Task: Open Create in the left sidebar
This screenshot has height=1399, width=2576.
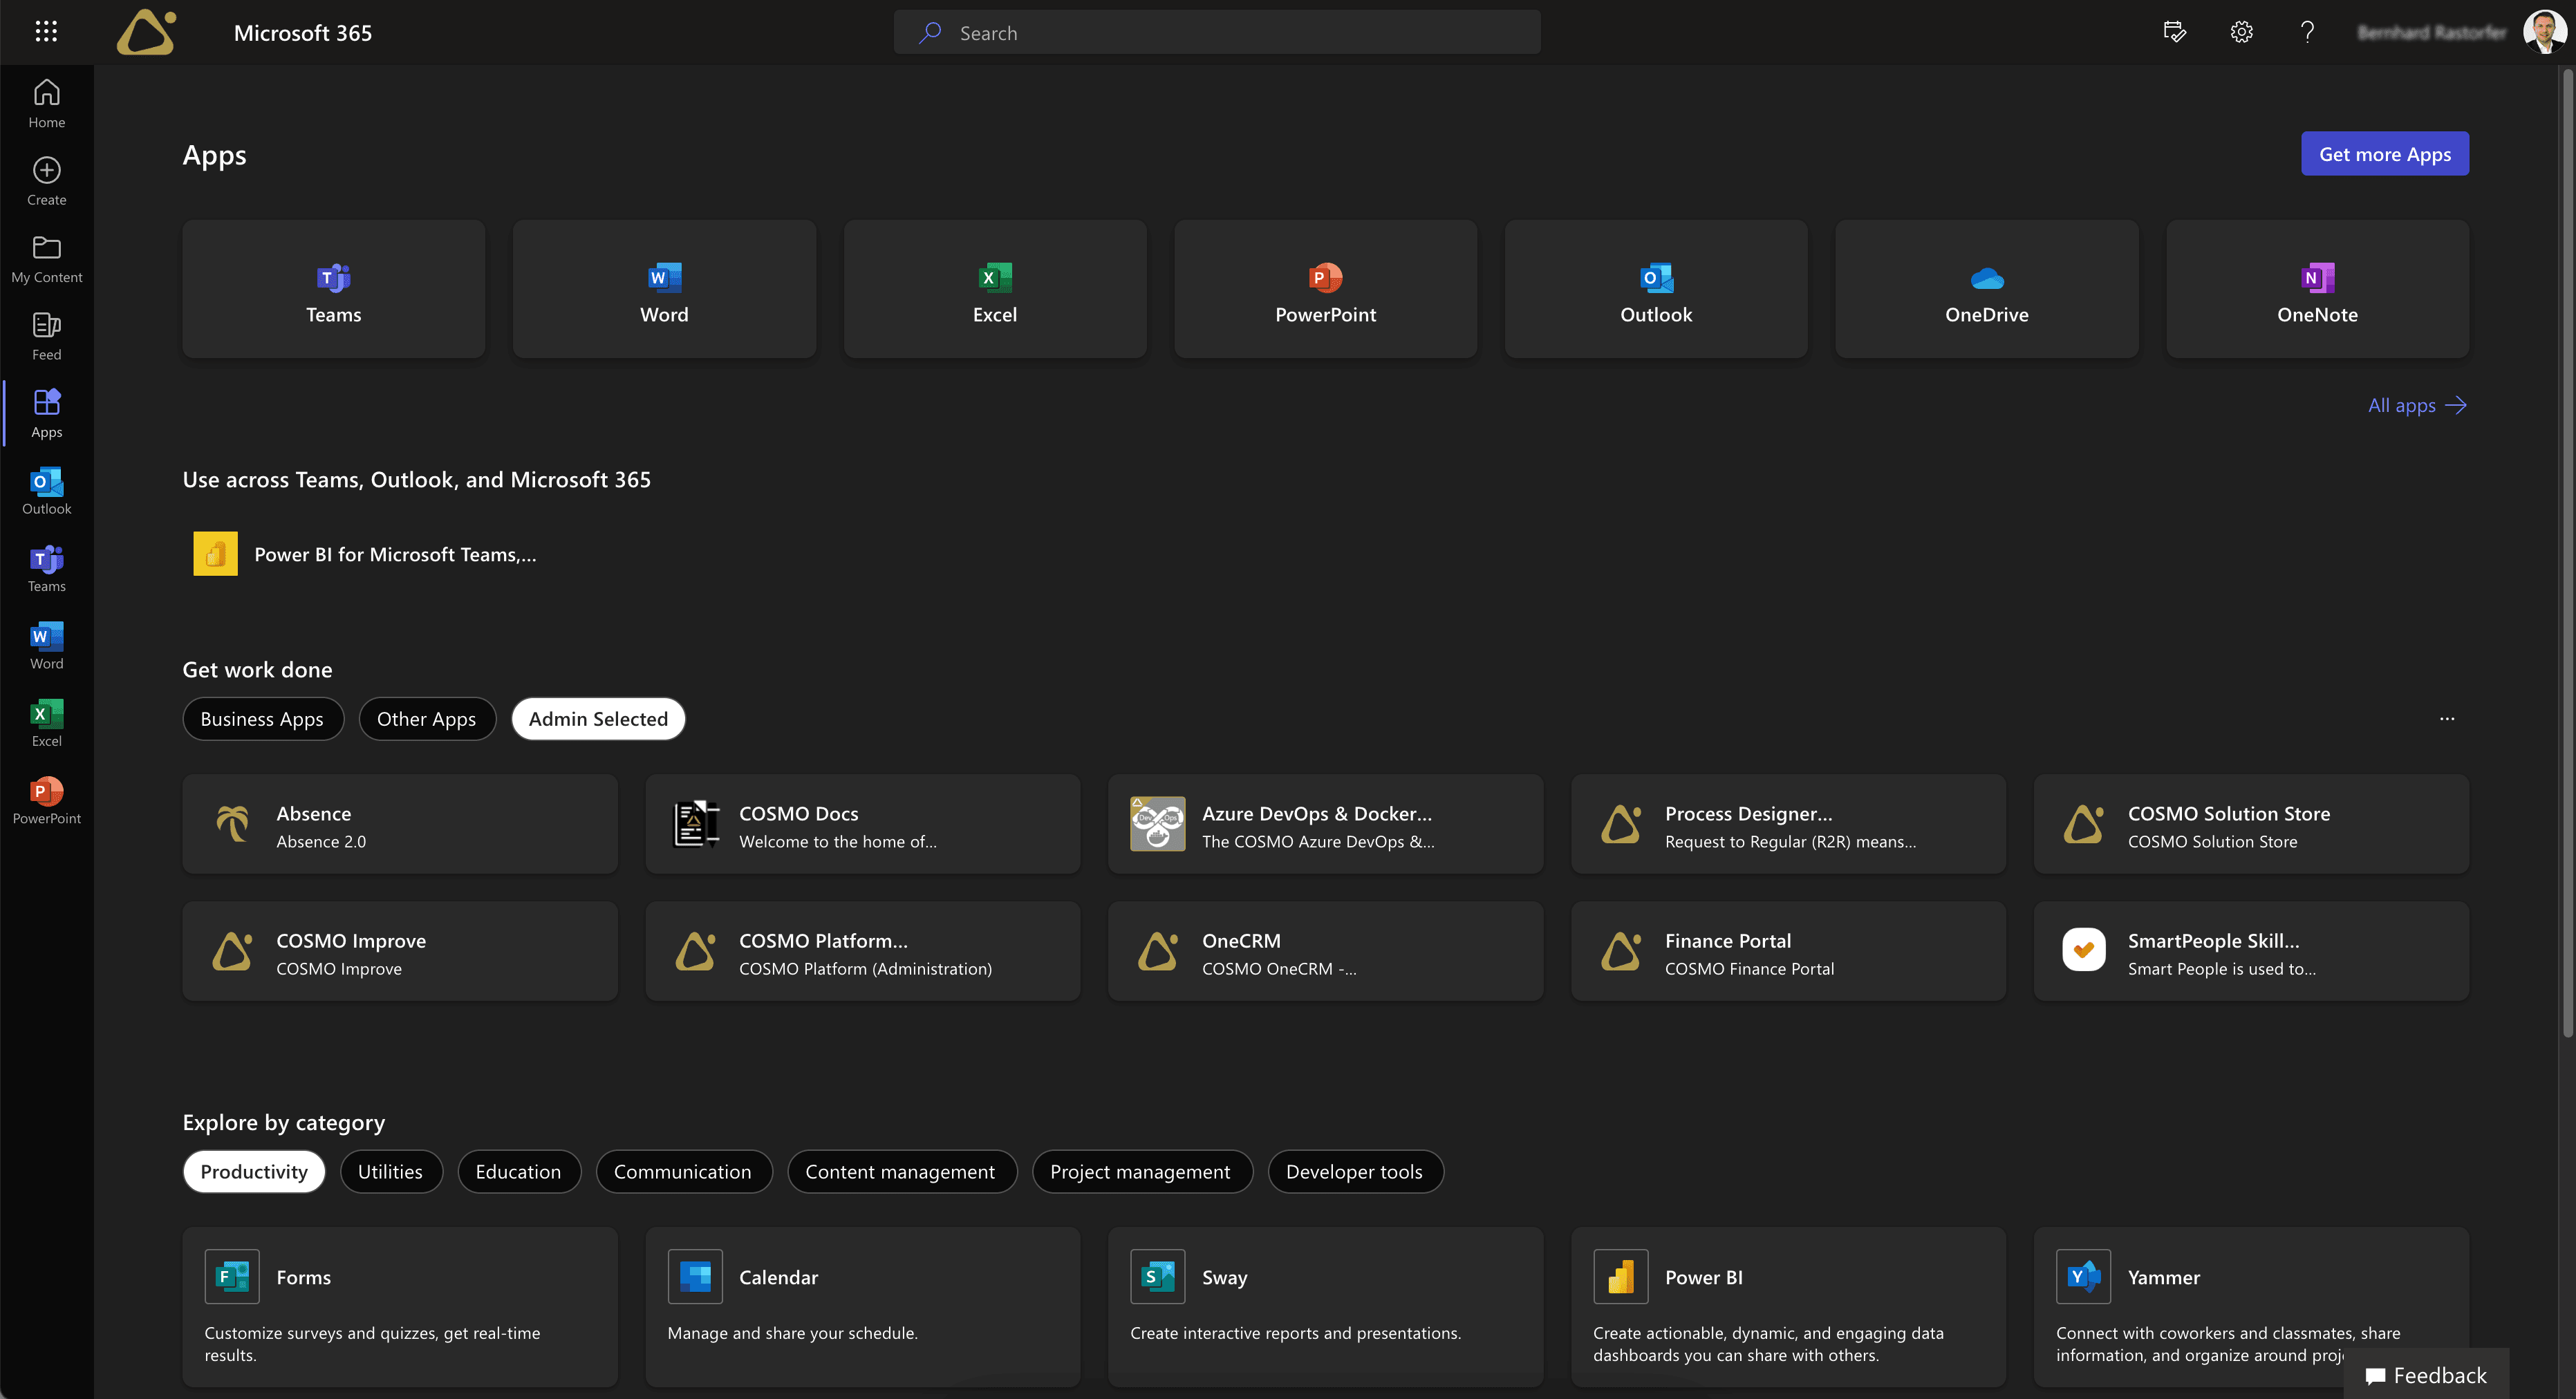Action: (x=47, y=181)
